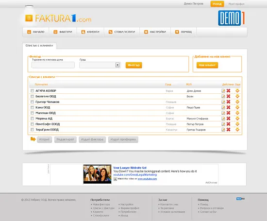Toggle the Кана ООД checkbox
This screenshot has height=221, width=267.
coord(32,107)
